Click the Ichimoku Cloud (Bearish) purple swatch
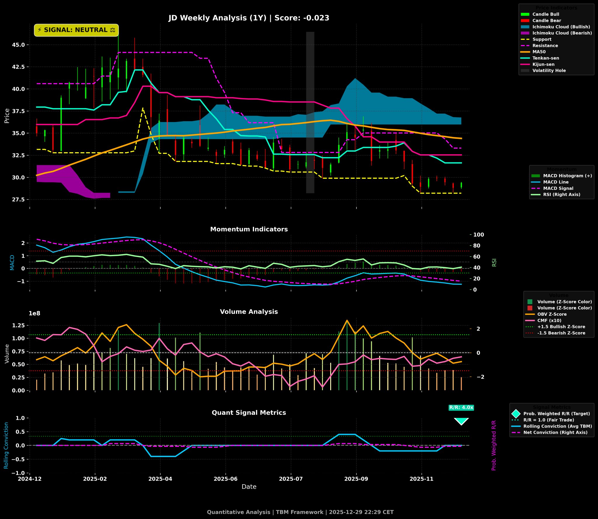Viewport: 598px width, 519px height. click(525, 33)
